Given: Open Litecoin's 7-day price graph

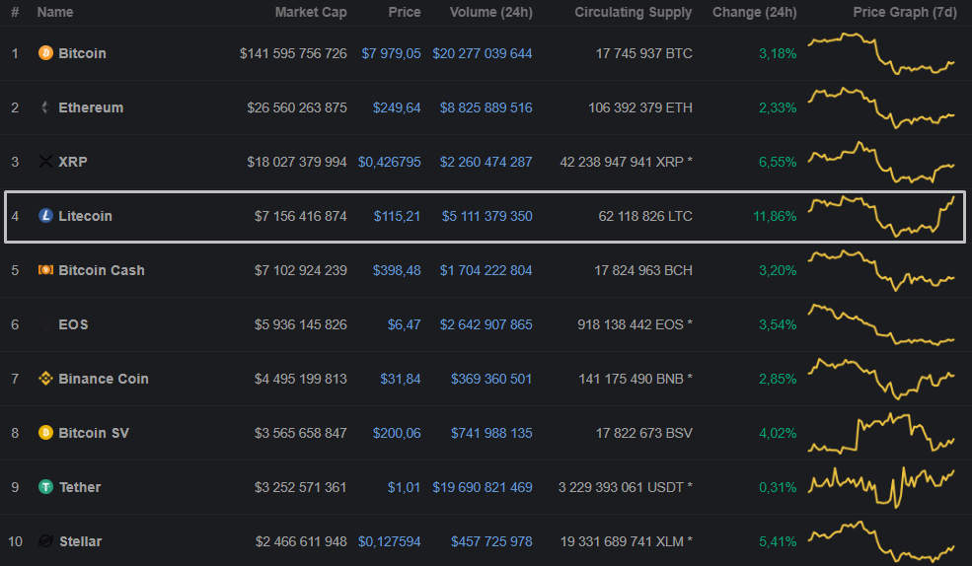Looking at the screenshot, I should [x=881, y=216].
